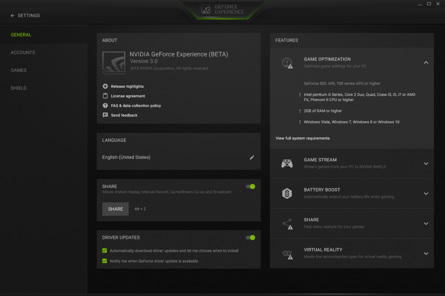
Task: Toggle the Share overlay switch off
Action: 251,186
